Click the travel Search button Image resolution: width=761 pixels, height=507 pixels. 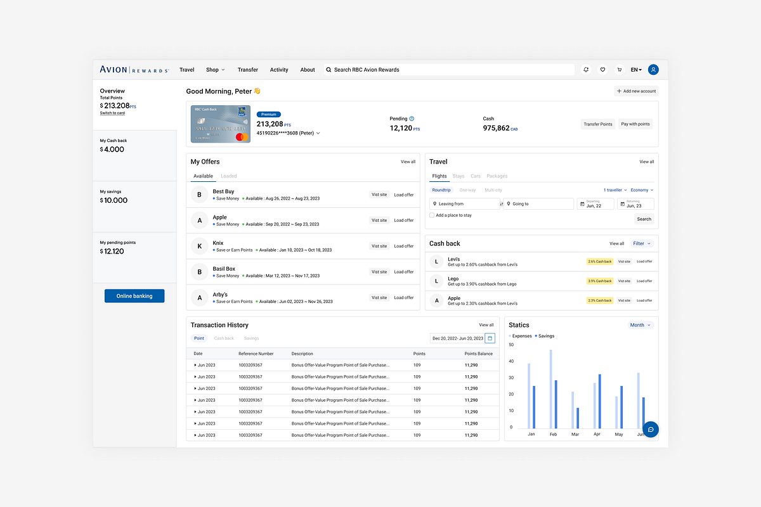[644, 219]
